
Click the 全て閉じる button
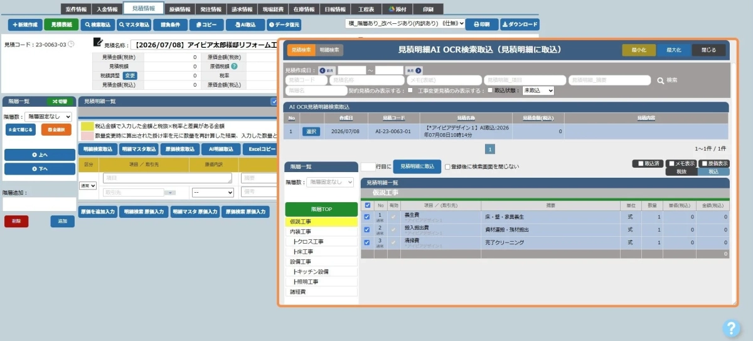pos(21,129)
